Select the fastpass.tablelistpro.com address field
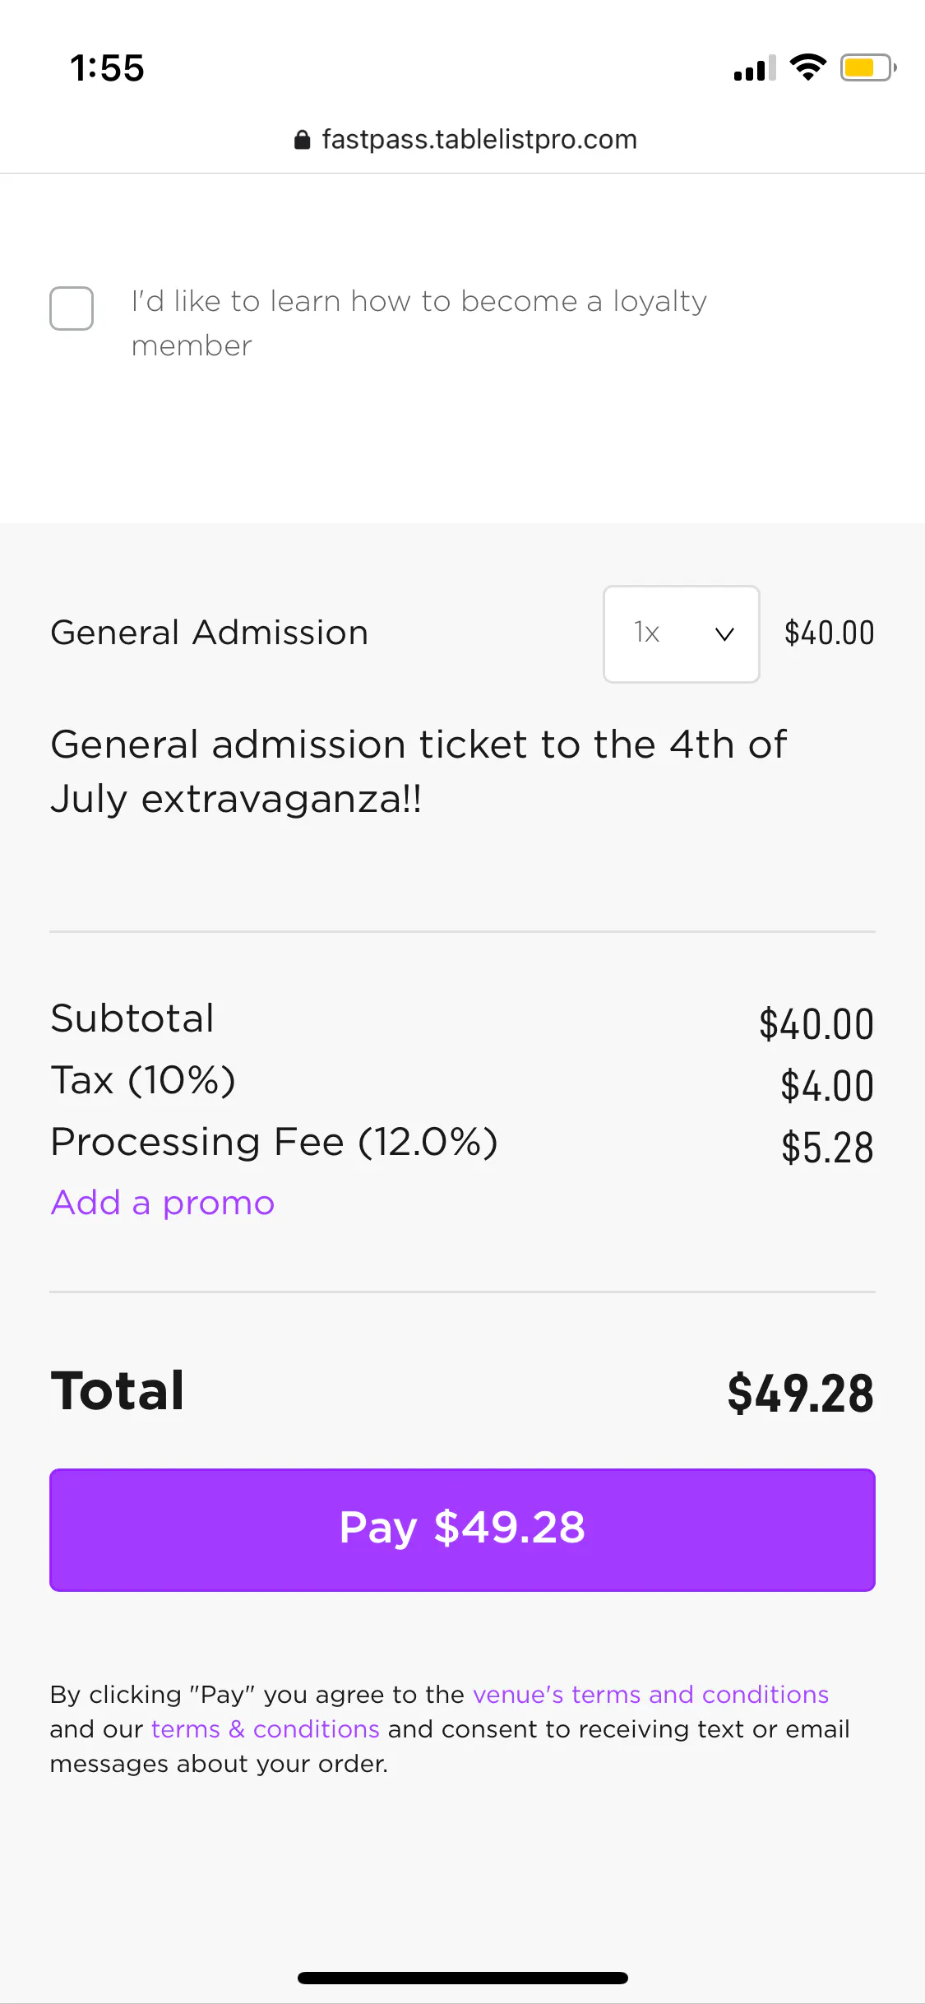This screenshot has width=925, height=2004. click(x=479, y=140)
